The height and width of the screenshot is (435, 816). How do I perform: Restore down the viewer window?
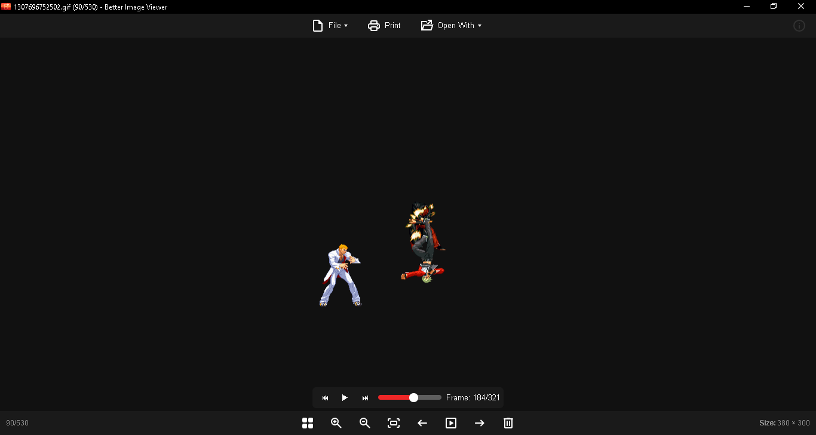pos(774,7)
